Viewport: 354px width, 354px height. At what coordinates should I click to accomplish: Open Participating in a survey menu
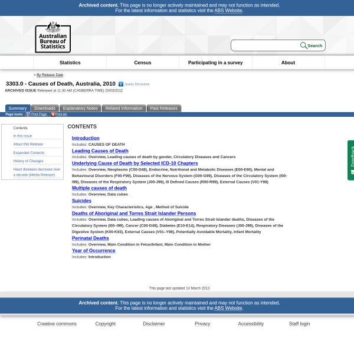click(215, 63)
